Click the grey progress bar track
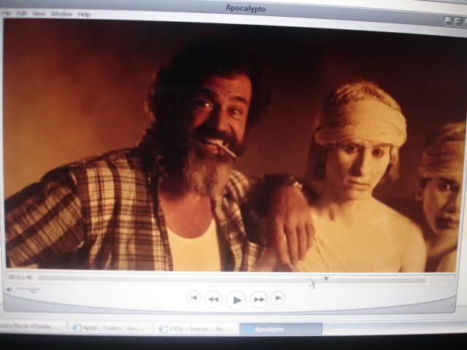Viewport: 467px width, 350px height. (231, 279)
